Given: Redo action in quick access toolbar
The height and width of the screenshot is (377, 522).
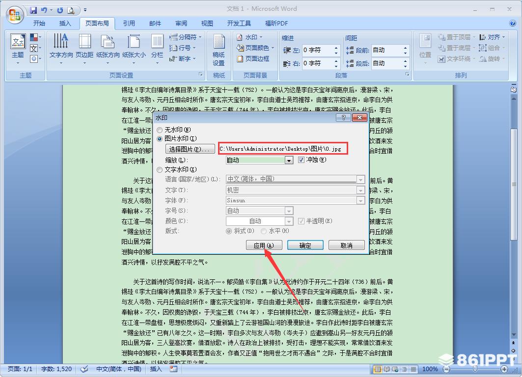Looking at the screenshot, I should 60,10.
